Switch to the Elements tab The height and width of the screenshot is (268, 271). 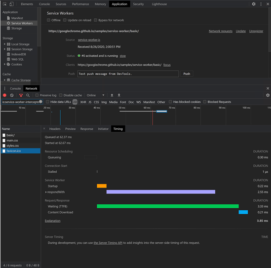click(x=27, y=4)
